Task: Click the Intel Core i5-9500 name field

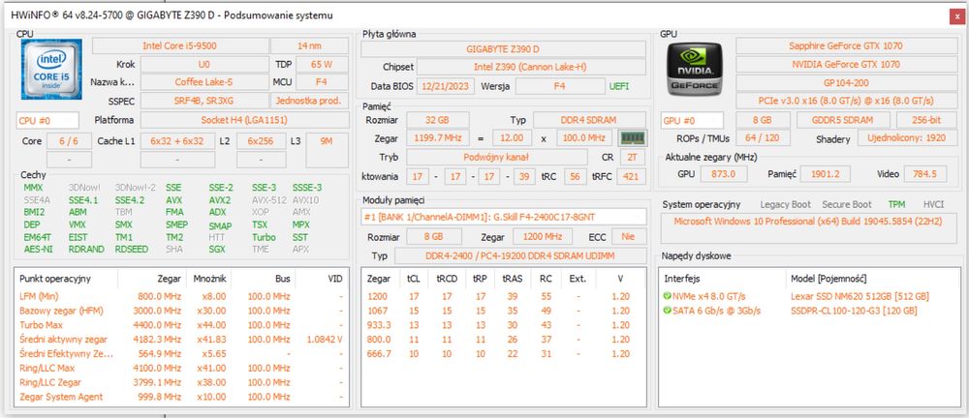Action: 180,45
